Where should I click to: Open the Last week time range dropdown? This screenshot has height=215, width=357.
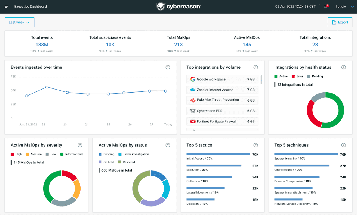coord(19,22)
